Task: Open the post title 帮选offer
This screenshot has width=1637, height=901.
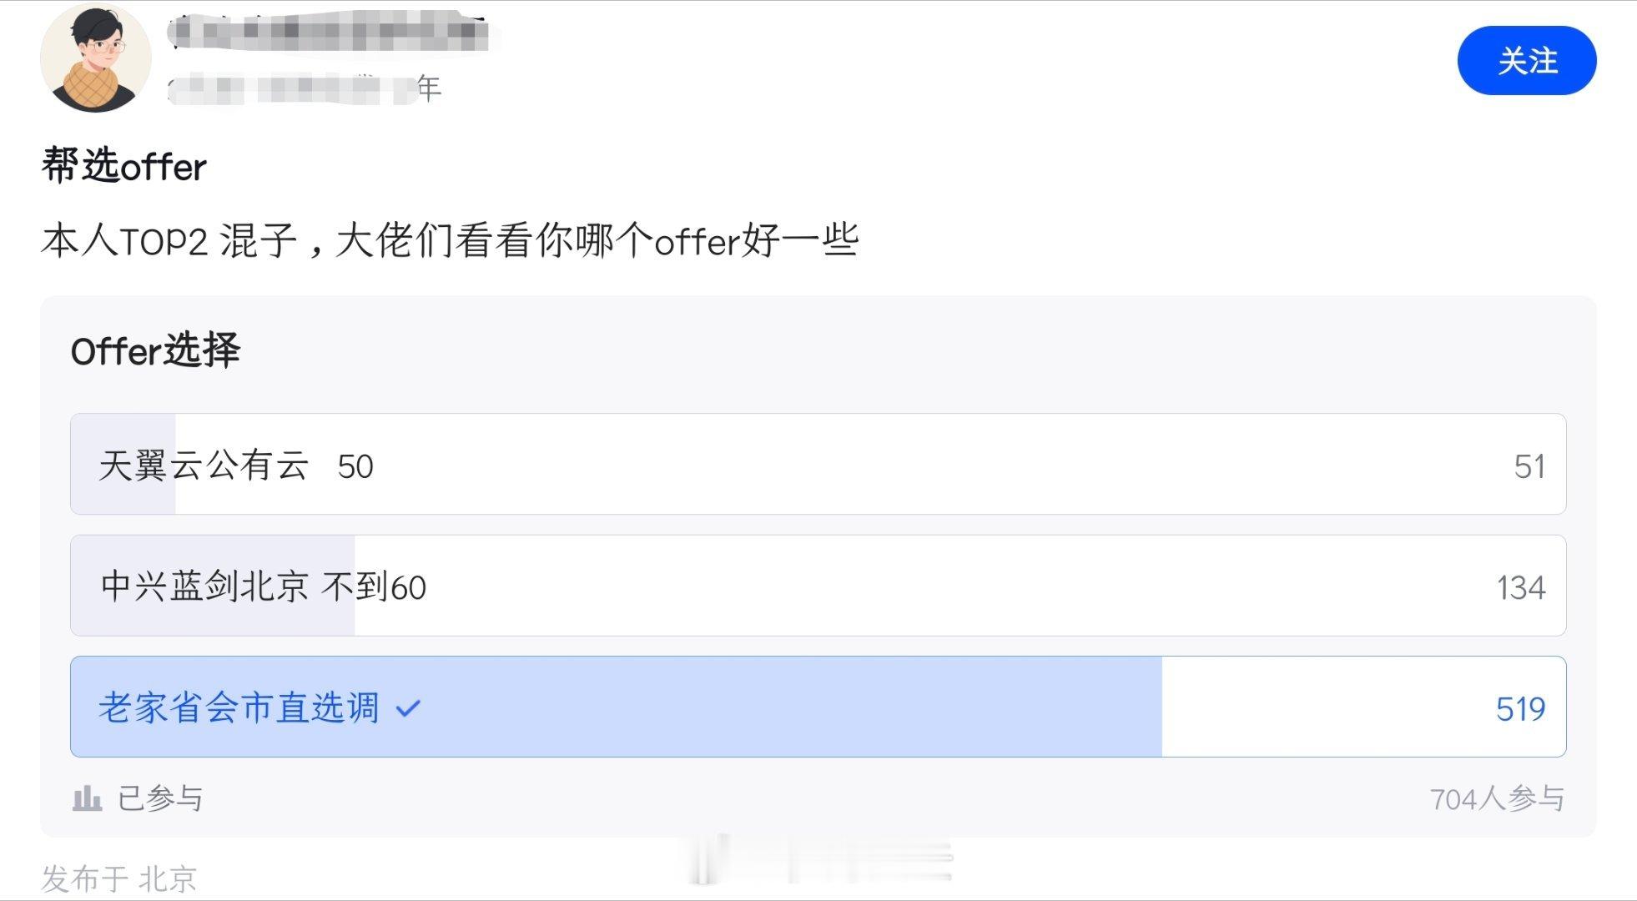Action: click(x=123, y=166)
